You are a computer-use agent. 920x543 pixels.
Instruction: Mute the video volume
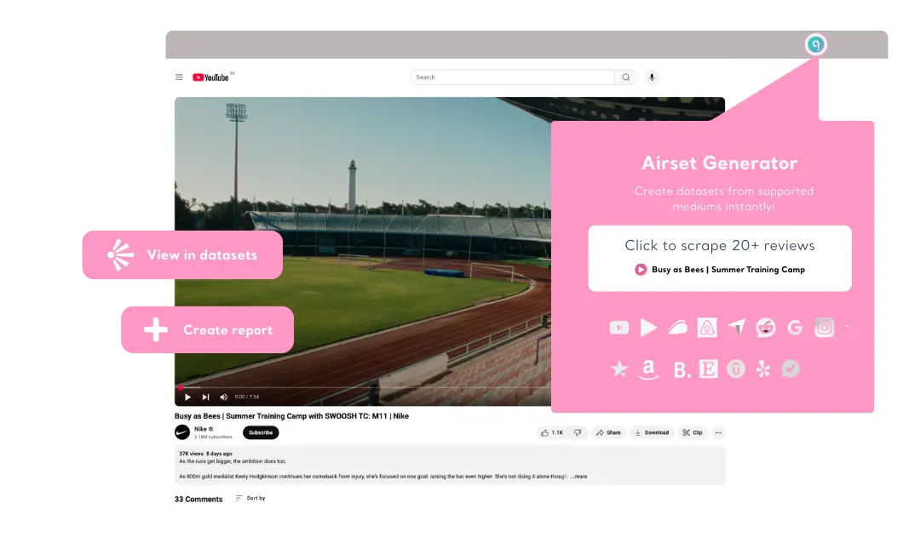coord(223,397)
